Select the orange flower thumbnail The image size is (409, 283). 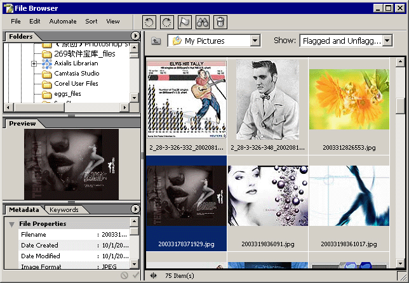[x=349, y=99]
